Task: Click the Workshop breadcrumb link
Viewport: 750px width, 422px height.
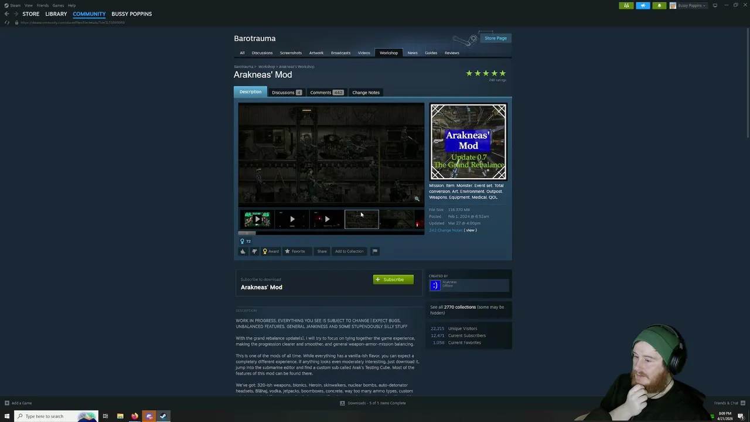Action: click(267, 67)
